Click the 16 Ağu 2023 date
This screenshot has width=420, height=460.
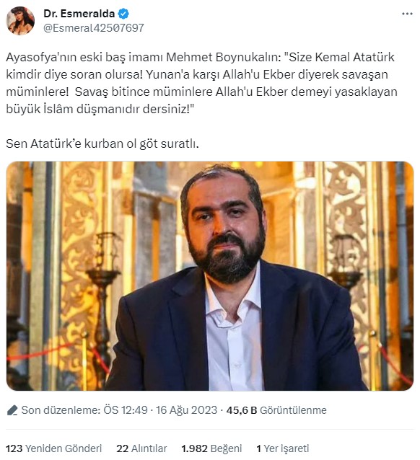pyautogui.click(x=186, y=410)
